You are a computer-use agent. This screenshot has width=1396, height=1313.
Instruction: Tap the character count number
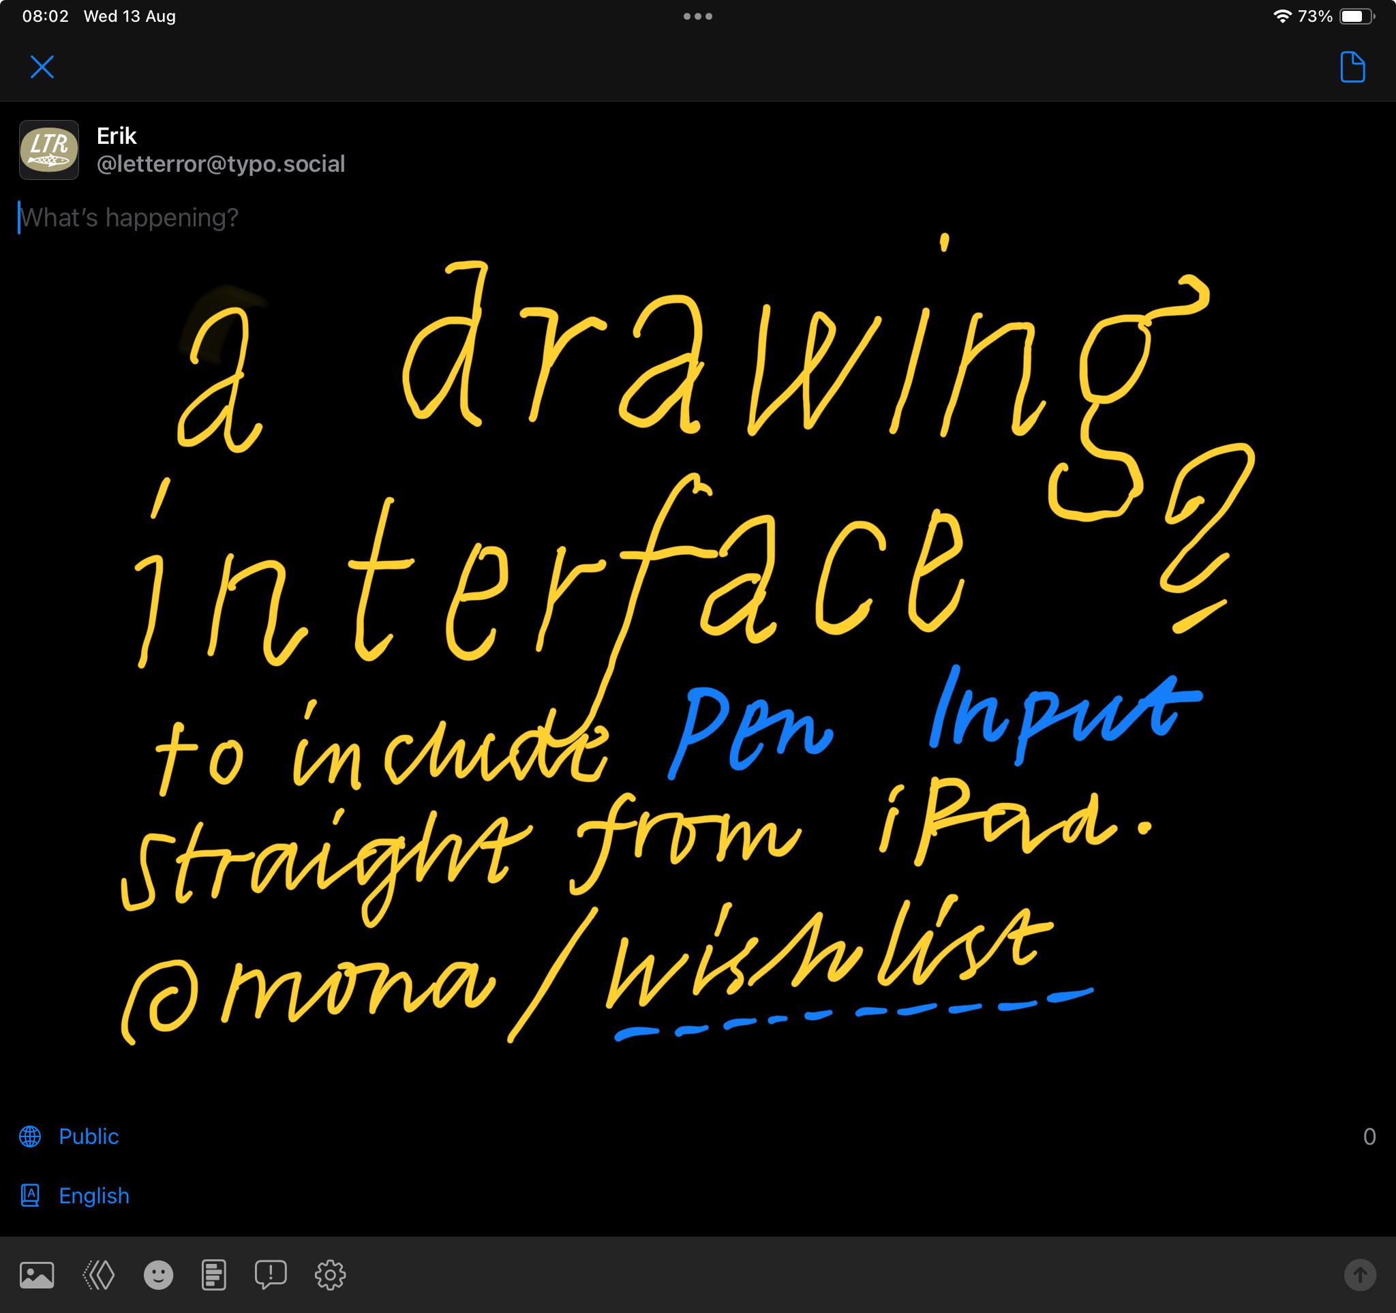[1369, 1136]
